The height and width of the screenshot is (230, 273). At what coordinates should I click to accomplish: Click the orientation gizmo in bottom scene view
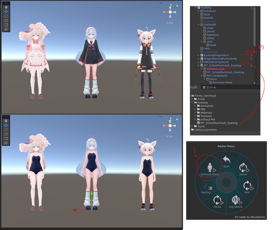tap(170, 126)
